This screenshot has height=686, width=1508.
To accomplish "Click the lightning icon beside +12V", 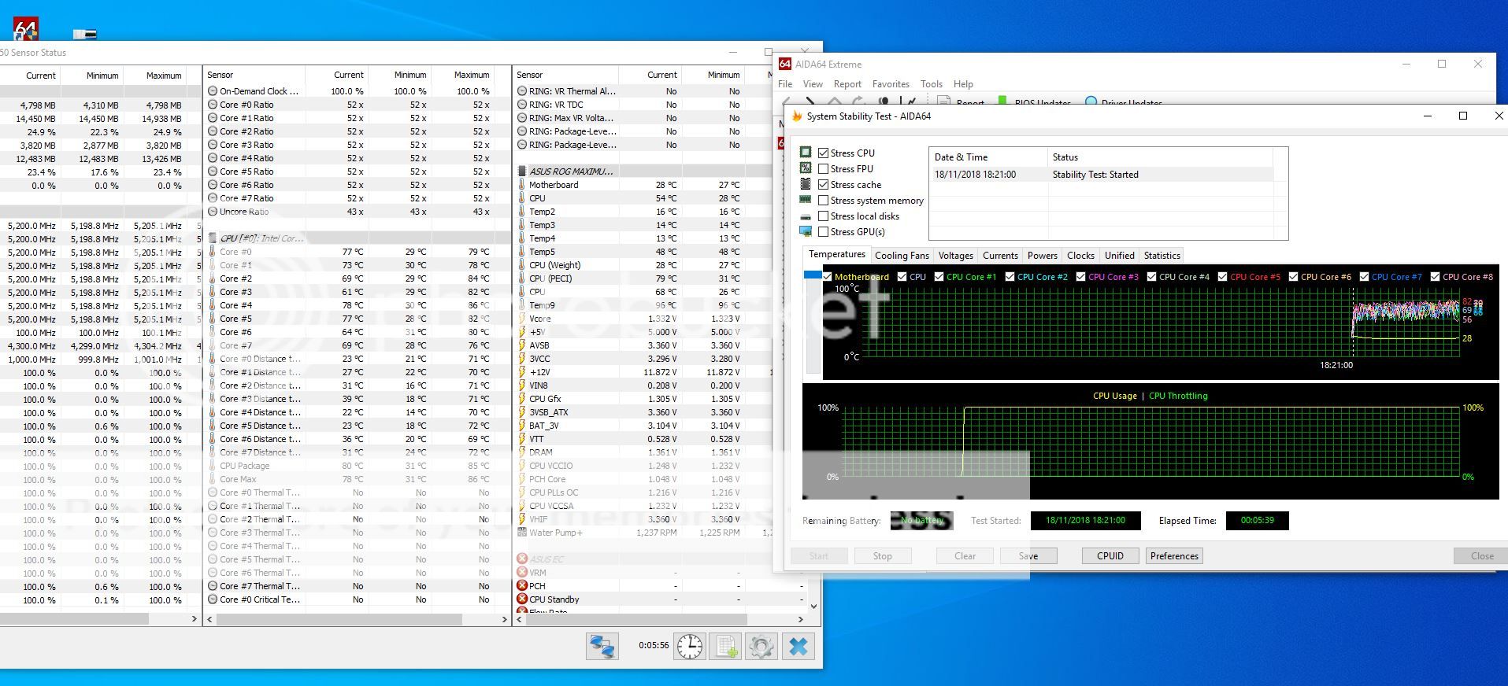I will [x=522, y=372].
